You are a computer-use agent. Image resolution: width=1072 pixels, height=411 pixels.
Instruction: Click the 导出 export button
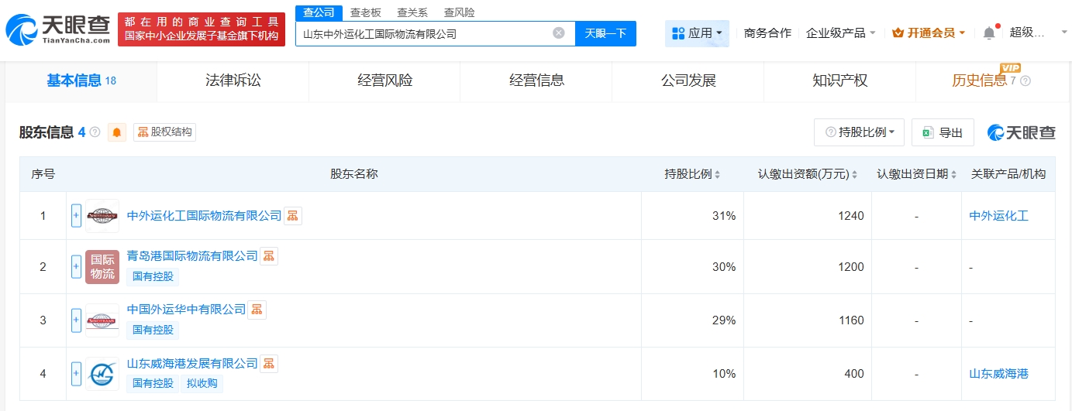point(943,132)
